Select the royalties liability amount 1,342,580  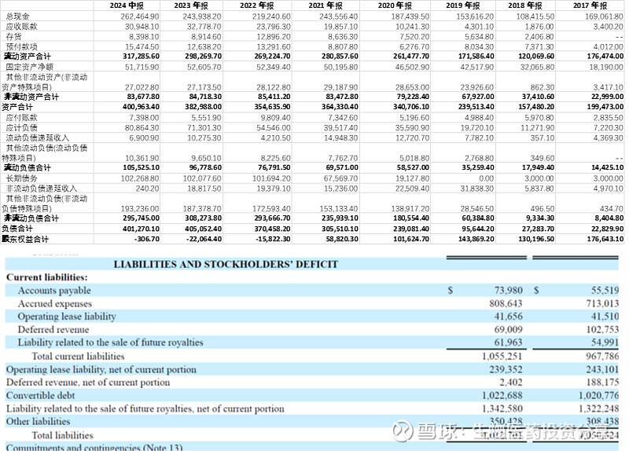click(502, 409)
